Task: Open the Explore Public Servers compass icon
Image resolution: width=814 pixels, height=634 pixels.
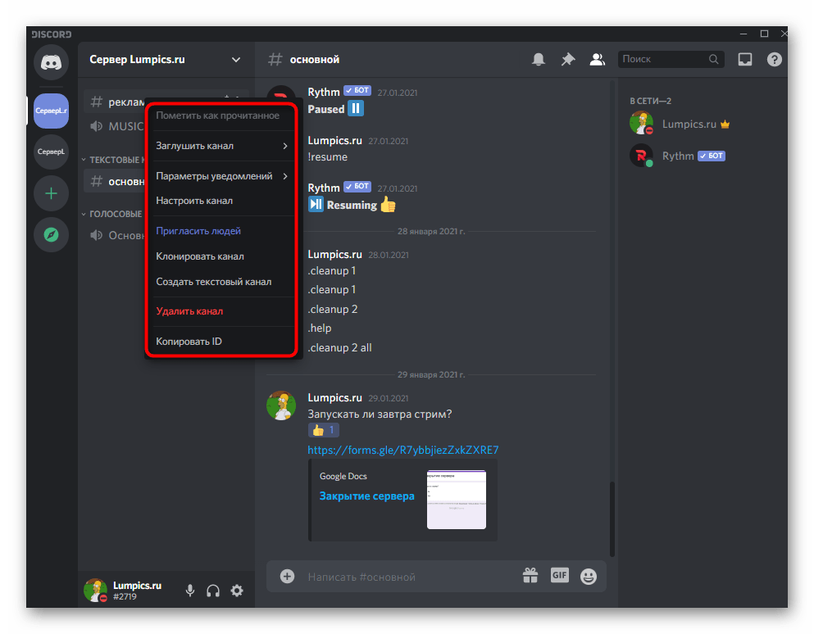Action: pyautogui.click(x=51, y=234)
